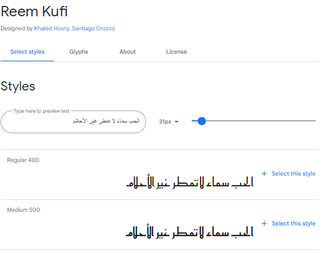The image size is (327, 253).
Task: Click the Medium 500 style label
Action: pos(23,210)
